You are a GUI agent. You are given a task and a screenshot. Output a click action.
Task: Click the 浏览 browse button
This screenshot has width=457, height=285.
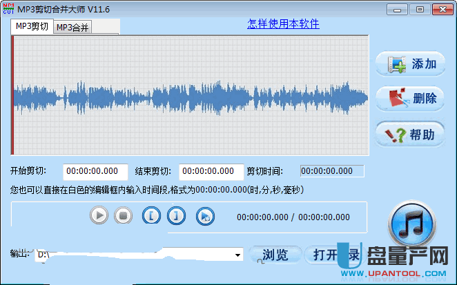pos(275,255)
